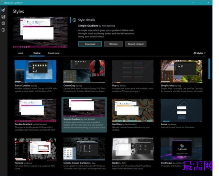Open the About info sidebar icon
Image resolution: width=219 pixels, height=176 pixels.
coord(3,30)
